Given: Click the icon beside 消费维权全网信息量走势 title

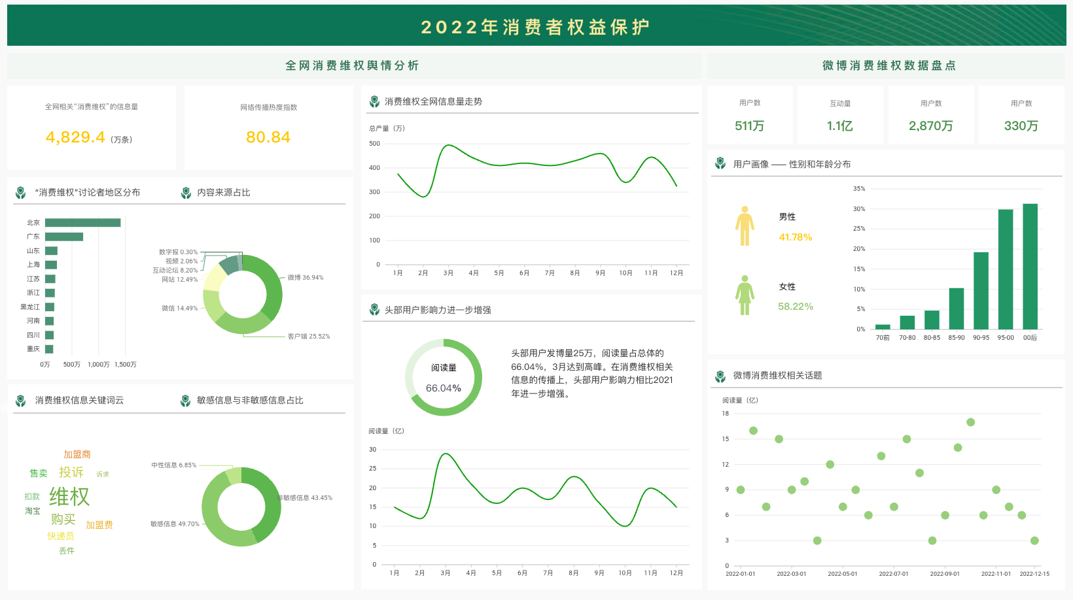Looking at the screenshot, I should click(374, 101).
